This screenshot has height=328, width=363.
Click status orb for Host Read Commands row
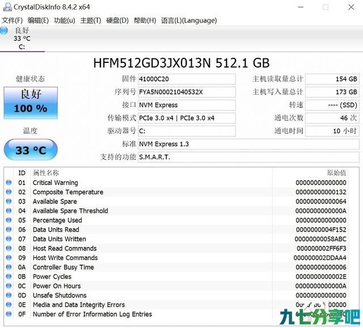point(9,248)
